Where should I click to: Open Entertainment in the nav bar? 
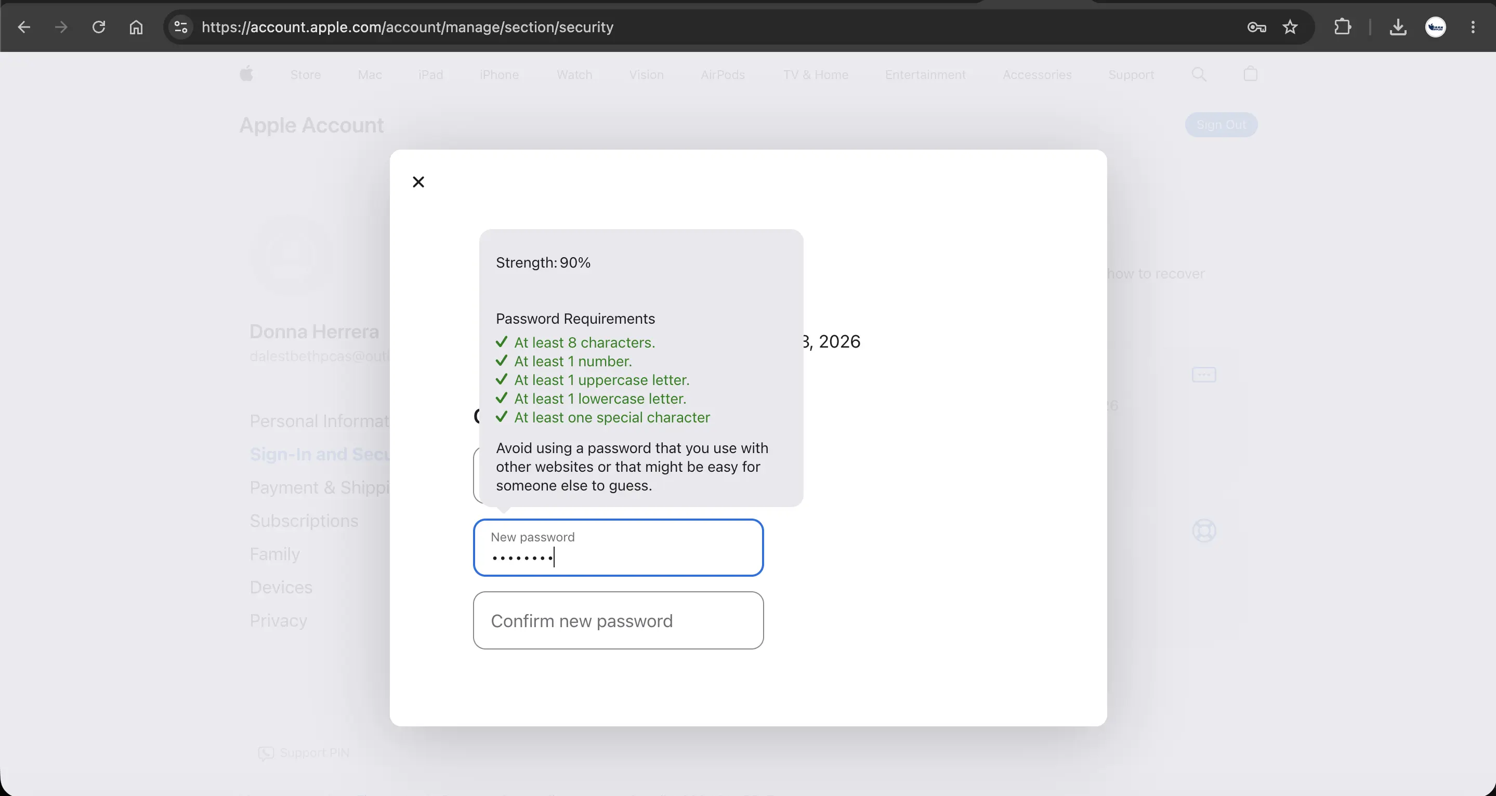pos(925,74)
